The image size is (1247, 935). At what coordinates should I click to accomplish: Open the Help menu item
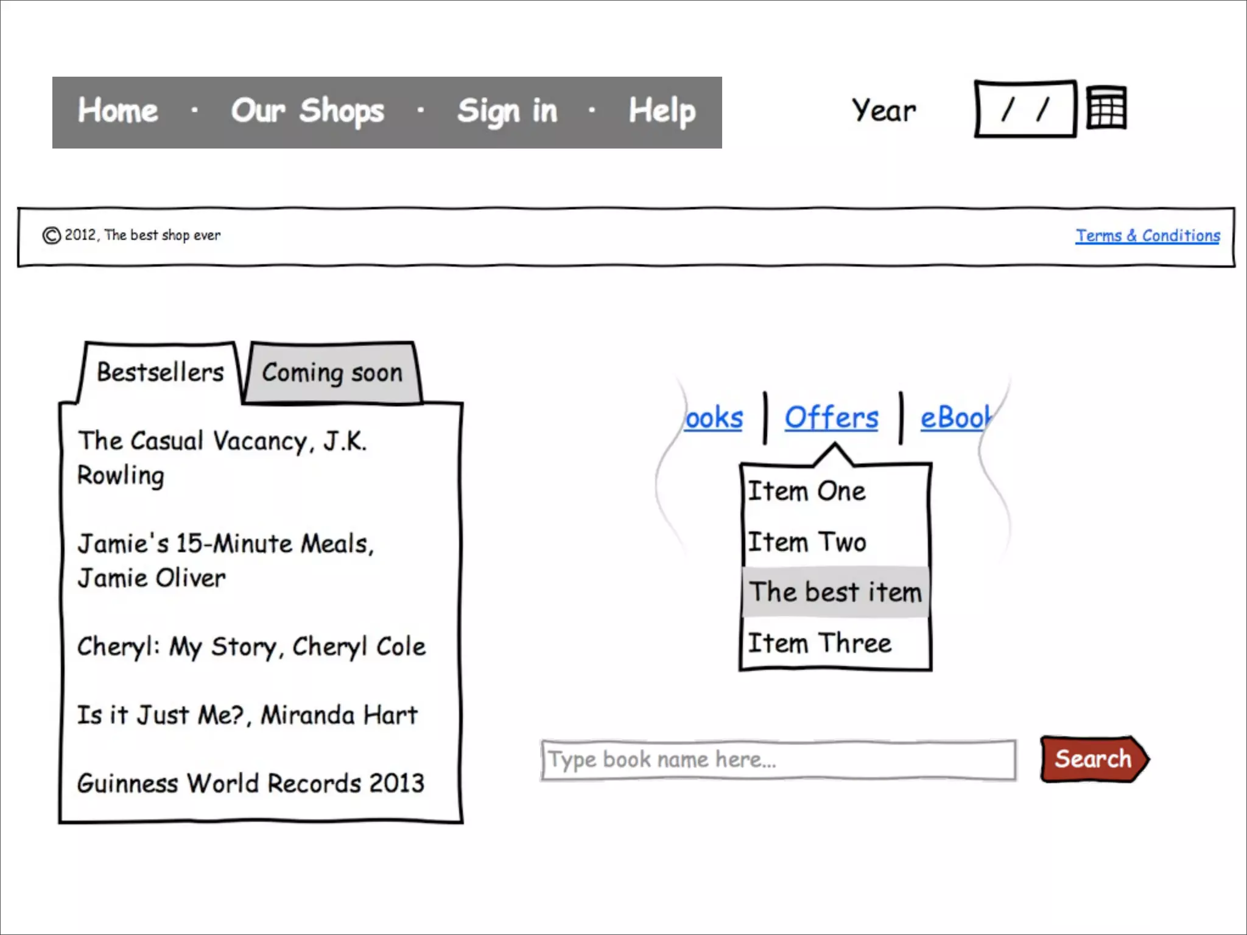point(662,111)
